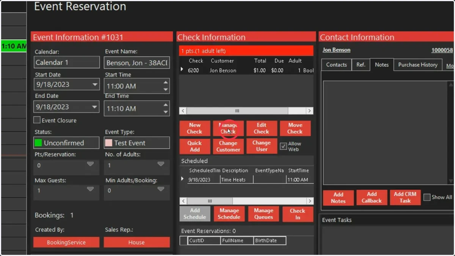Click the green Unconfirmed status swatch
This screenshot has width=455, height=256.
coord(38,143)
